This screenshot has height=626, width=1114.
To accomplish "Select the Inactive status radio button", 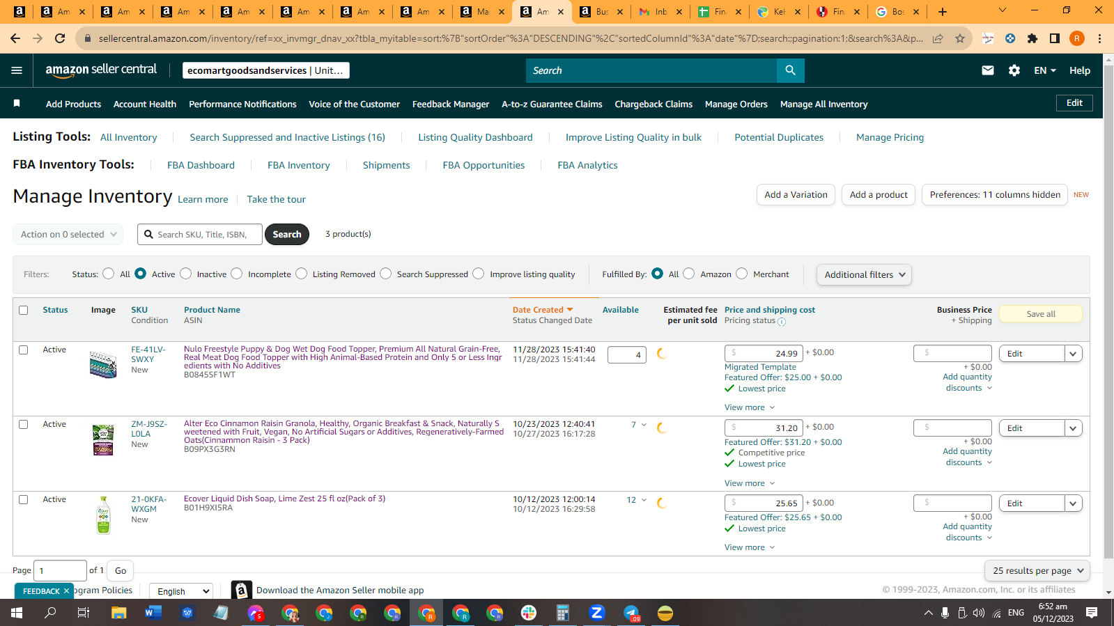I will tap(186, 274).
